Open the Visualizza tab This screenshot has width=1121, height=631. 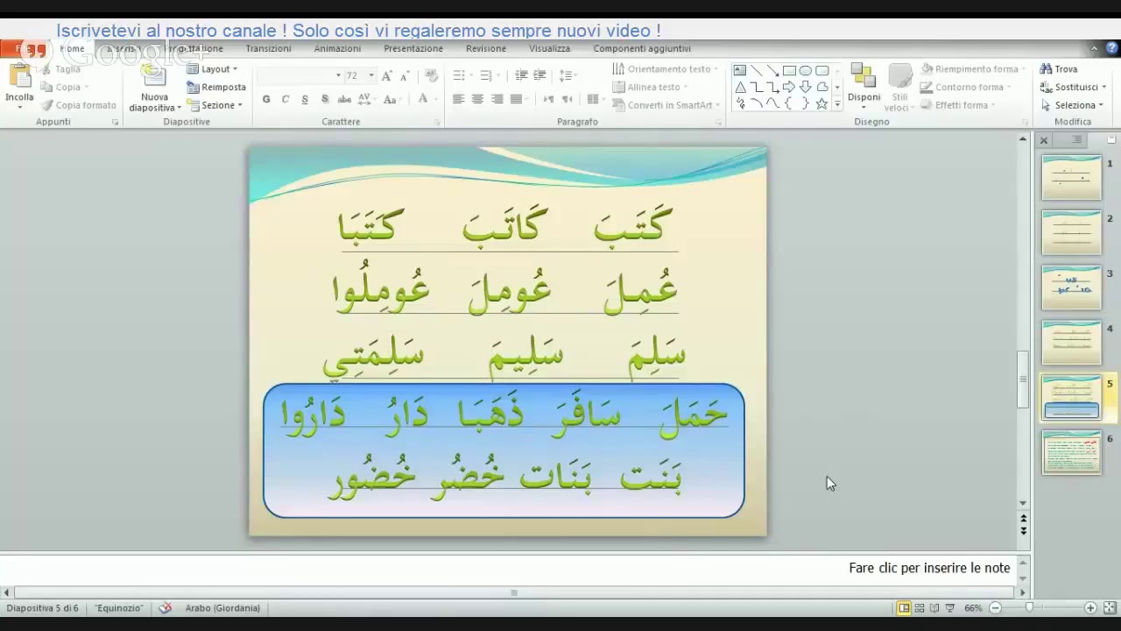tap(549, 49)
